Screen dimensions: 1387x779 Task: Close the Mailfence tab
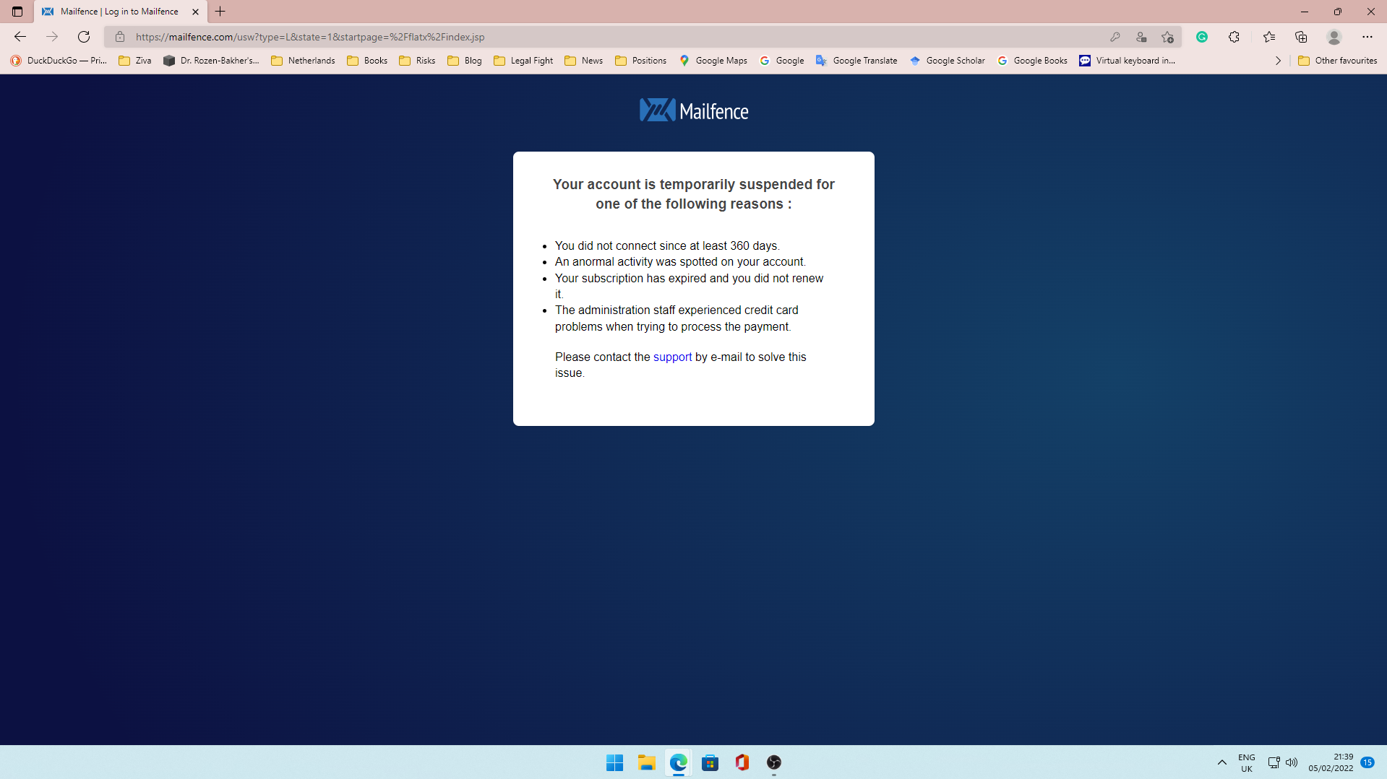[195, 12]
